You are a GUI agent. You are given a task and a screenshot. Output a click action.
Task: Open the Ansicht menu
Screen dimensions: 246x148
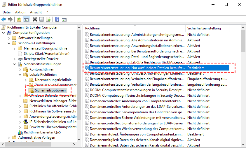(x=36, y=12)
